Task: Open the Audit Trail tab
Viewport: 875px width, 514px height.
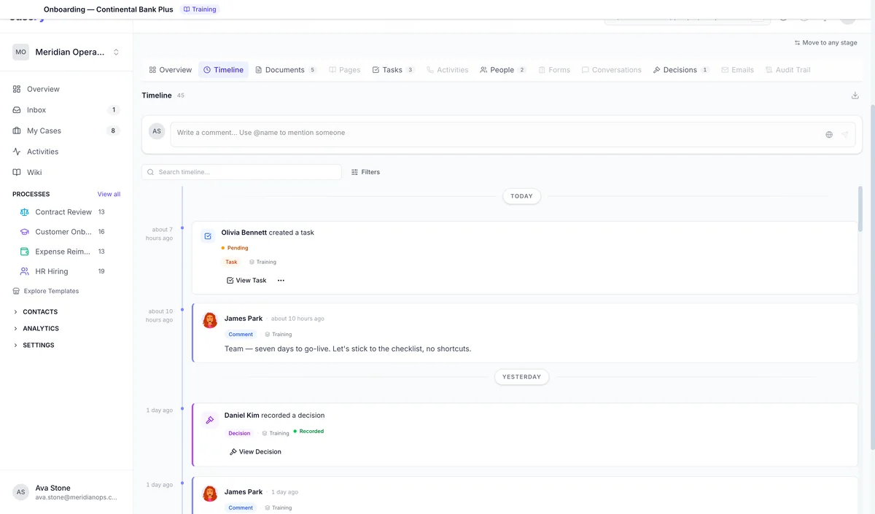Action: point(787,70)
